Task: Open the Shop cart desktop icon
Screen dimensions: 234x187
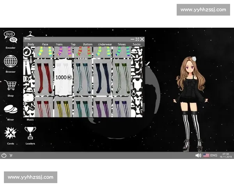Action: point(11,85)
